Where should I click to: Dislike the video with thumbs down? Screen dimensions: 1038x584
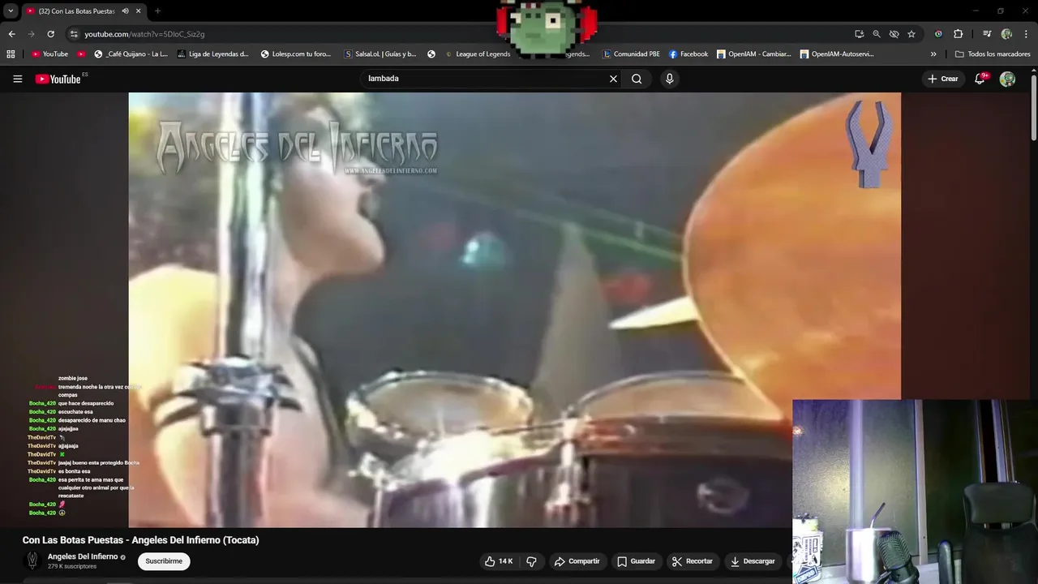[x=531, y=561]
